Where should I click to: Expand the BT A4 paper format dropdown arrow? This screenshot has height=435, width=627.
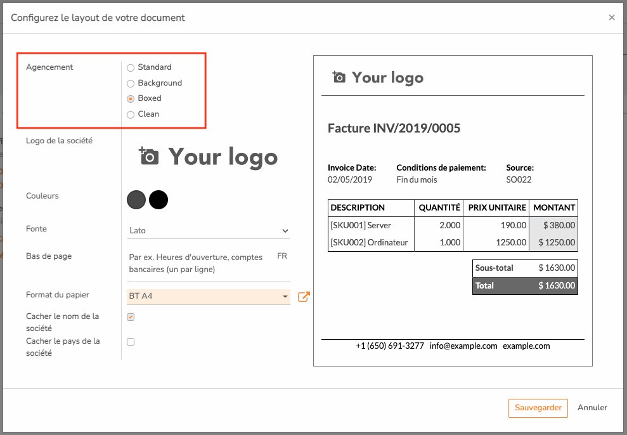(285, 297)
